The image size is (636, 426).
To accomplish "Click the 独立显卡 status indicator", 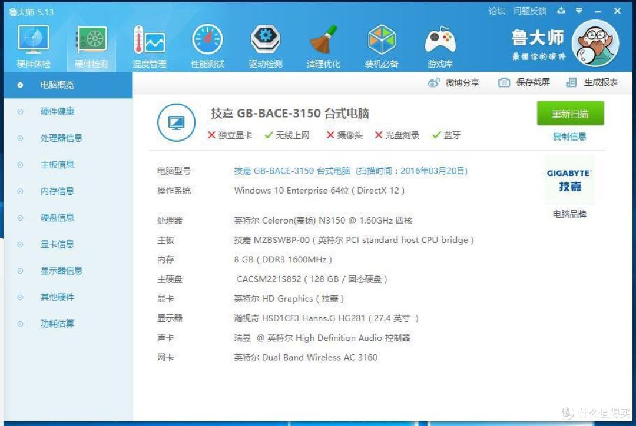I will coord(230,135).
